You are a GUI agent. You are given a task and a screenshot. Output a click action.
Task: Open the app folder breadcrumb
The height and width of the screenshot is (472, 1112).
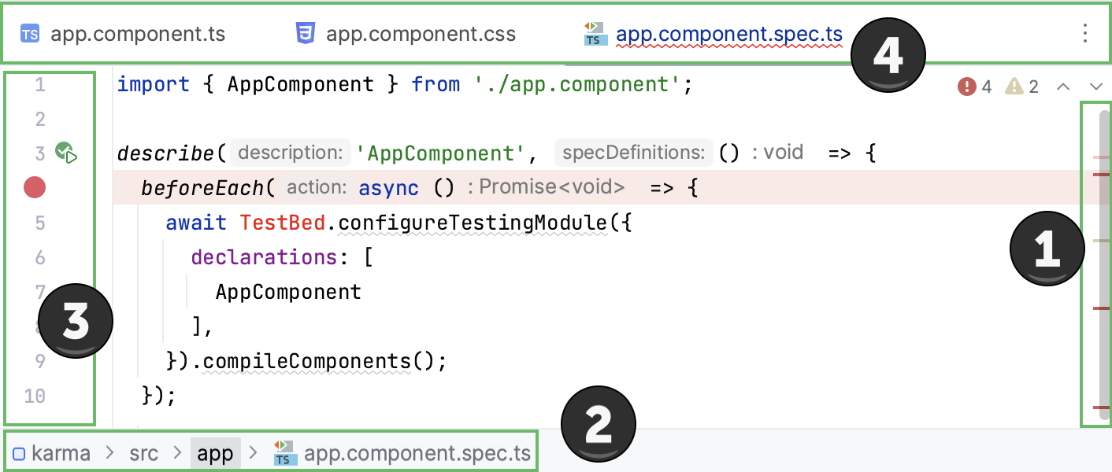click(x=215, y=454)
